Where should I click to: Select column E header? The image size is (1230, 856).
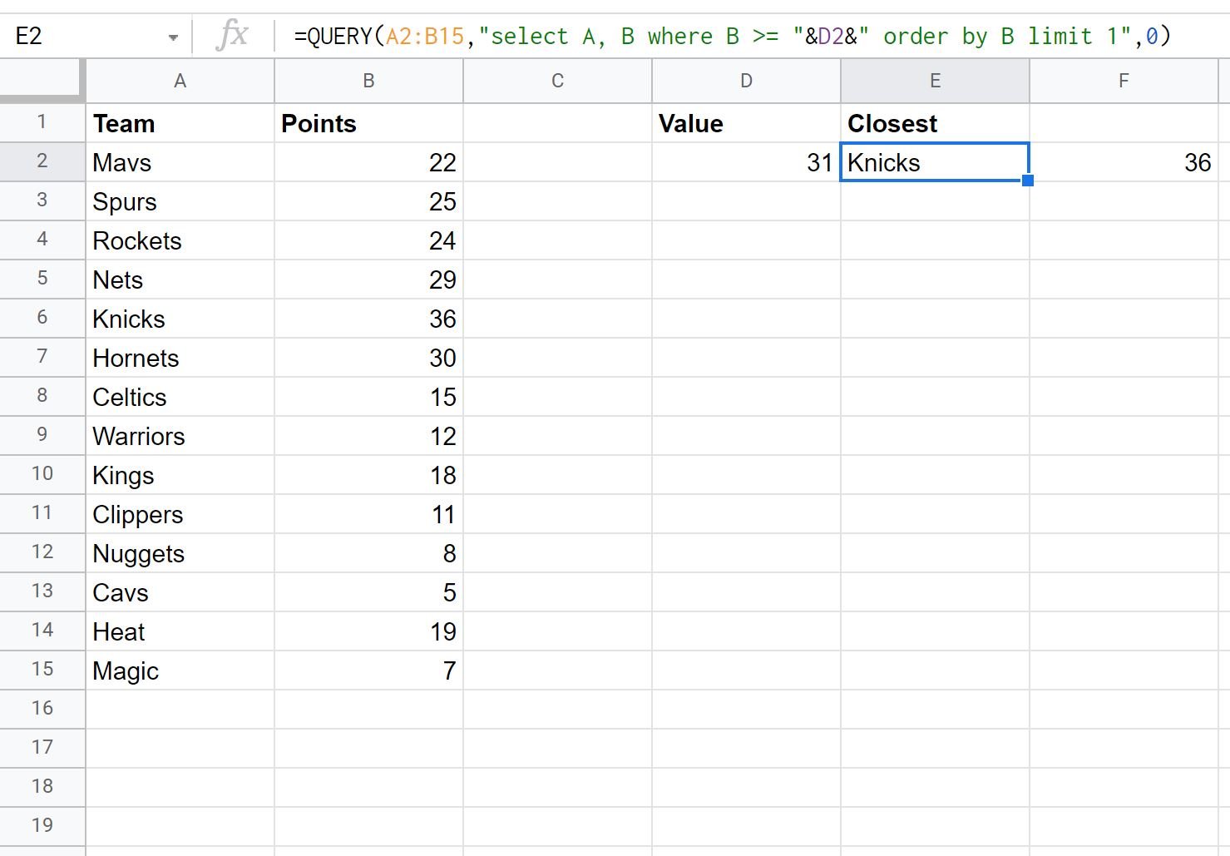coord(935,82)
